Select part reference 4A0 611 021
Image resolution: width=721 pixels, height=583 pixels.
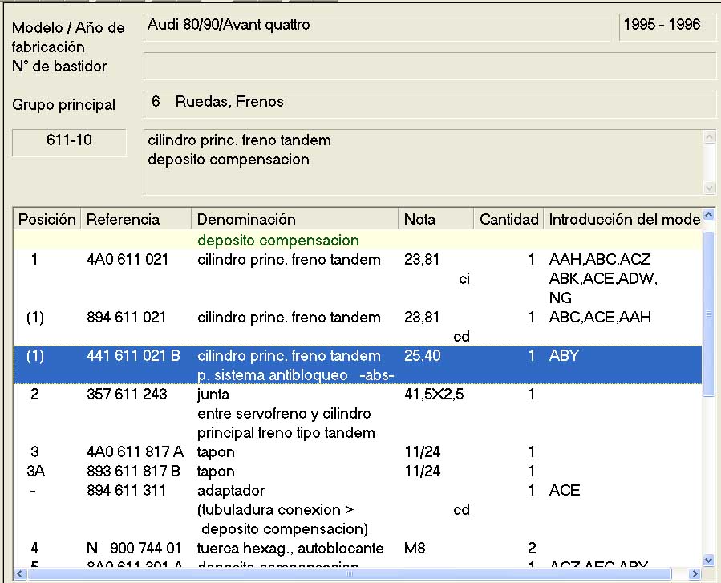(x=128, y=259)
